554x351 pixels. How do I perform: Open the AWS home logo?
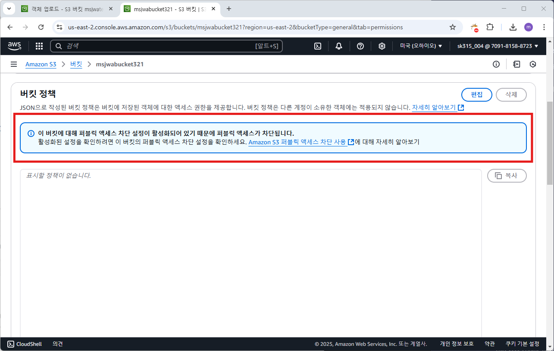pos(15,46)
